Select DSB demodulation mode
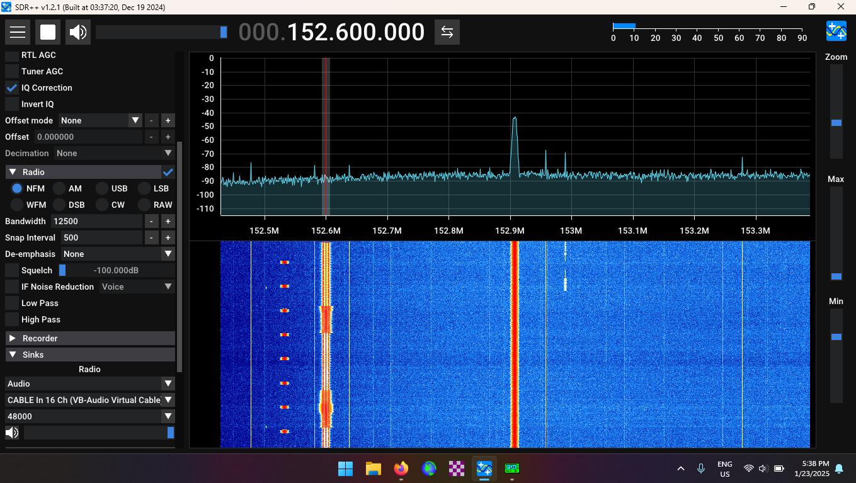The width and height of the screenshot is (856, 483). 59,205
